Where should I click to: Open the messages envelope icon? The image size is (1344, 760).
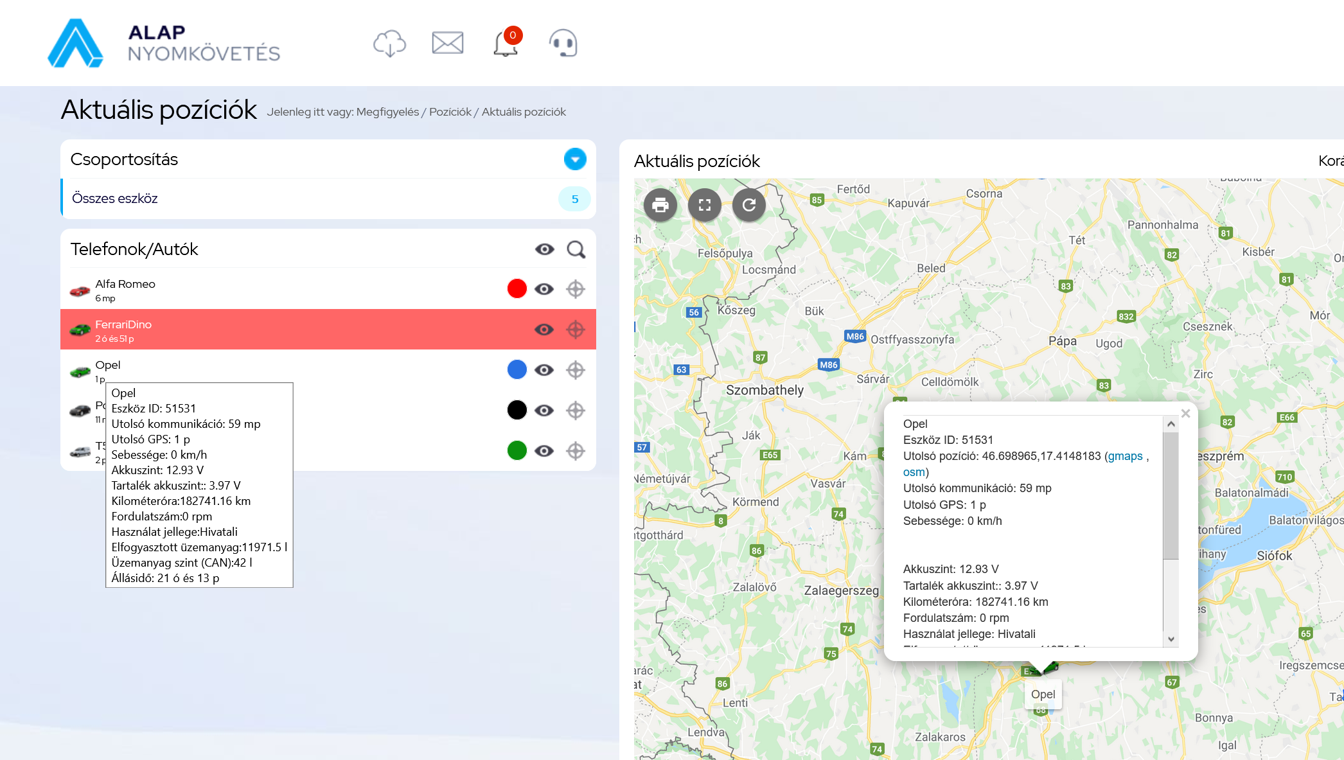tap(447, 43)
